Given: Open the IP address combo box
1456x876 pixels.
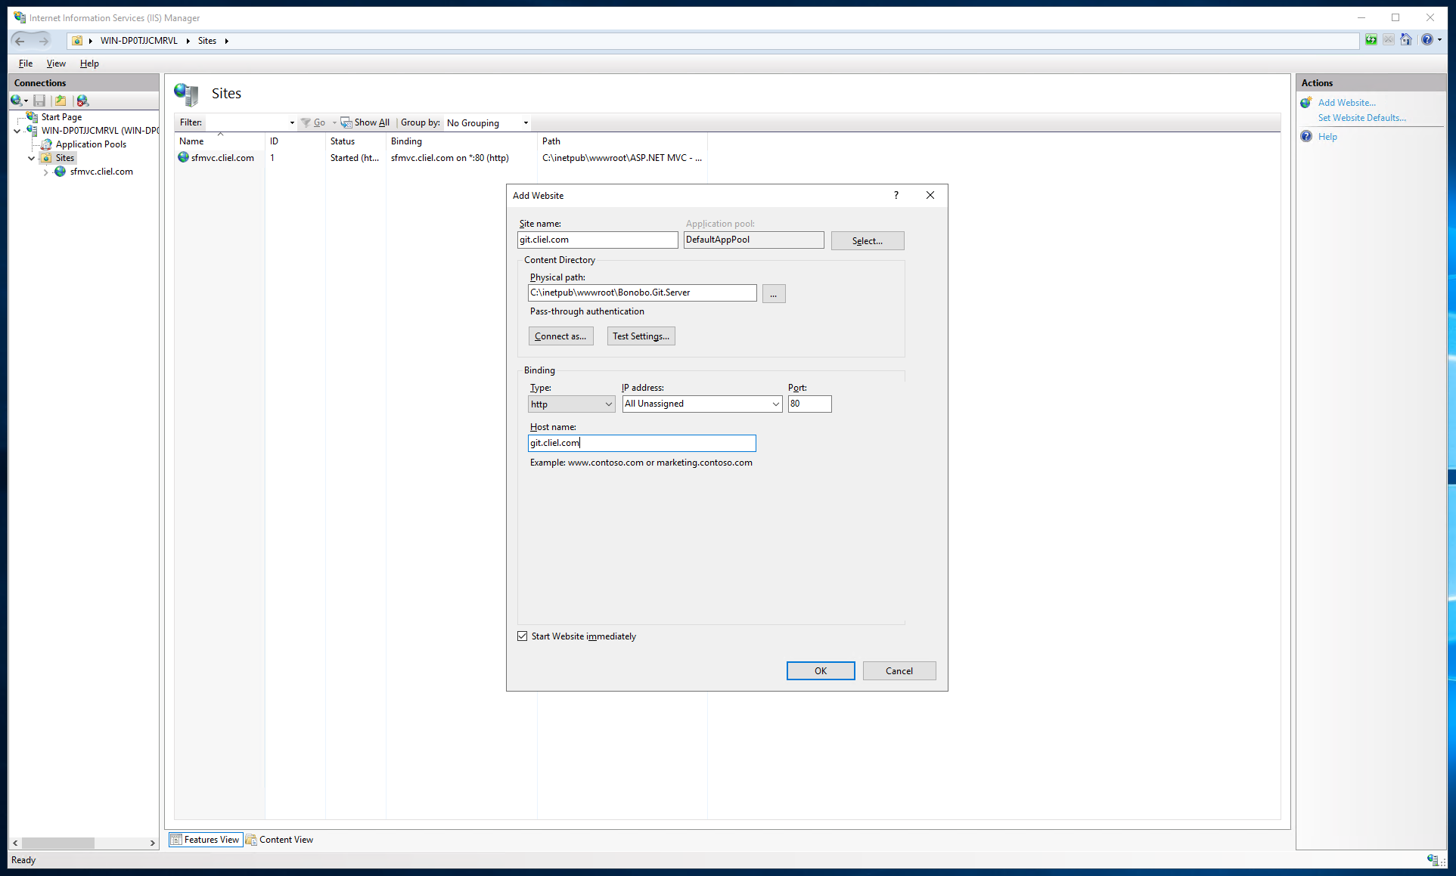Looking at the screenshot, I should click(702, 404).
